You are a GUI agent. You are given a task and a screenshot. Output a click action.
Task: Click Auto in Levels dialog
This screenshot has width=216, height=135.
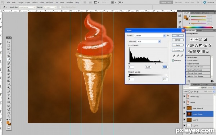coord(178,45)
